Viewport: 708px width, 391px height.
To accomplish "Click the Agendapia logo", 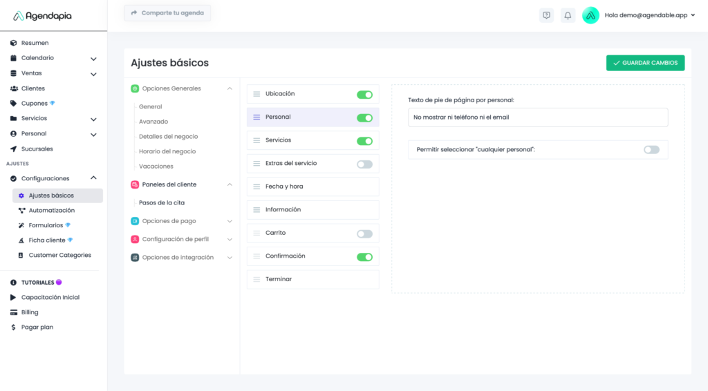I will tap(43, 16).
